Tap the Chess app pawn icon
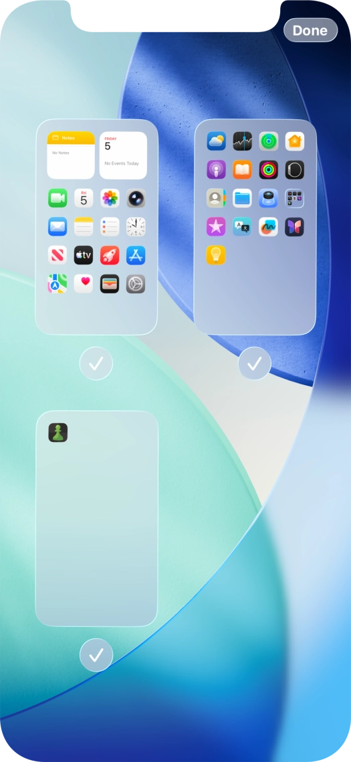 click(x=57, y=433)
